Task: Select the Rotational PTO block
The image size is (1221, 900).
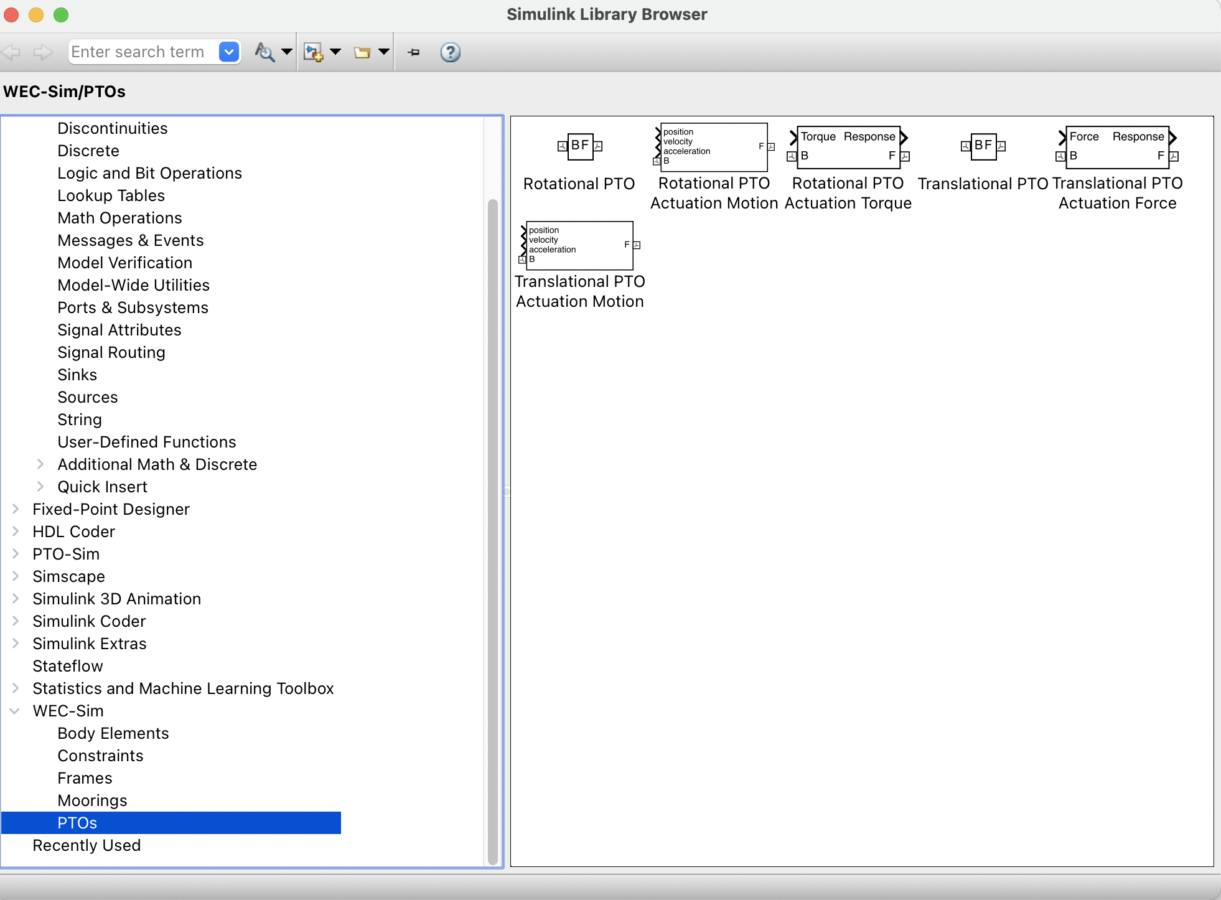Action: point(580,147)
